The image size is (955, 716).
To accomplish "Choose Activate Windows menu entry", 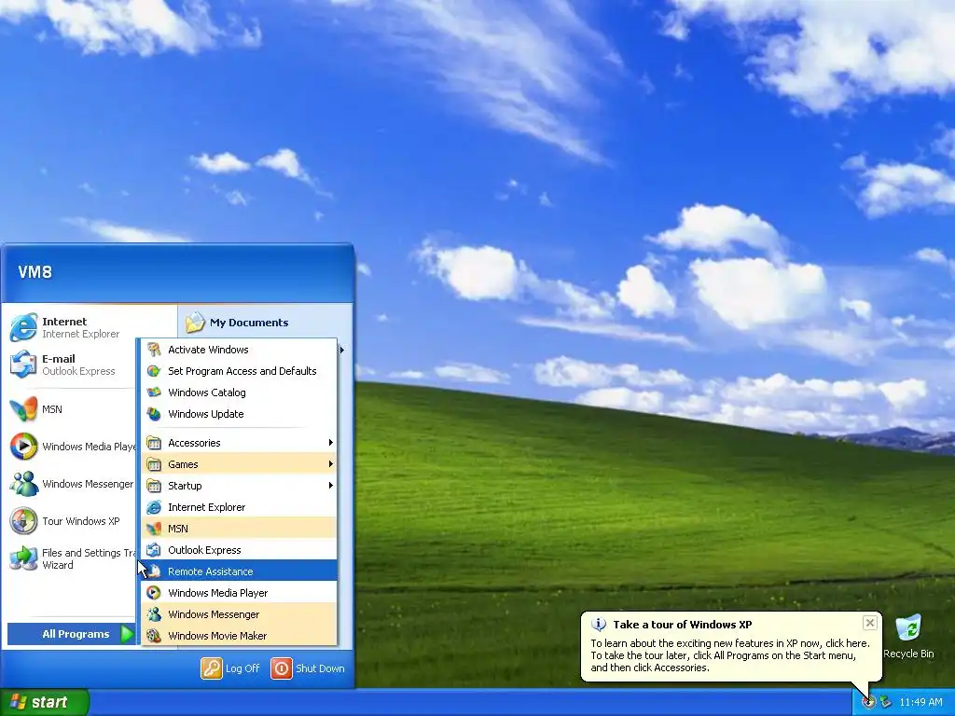I will point(239,350).
